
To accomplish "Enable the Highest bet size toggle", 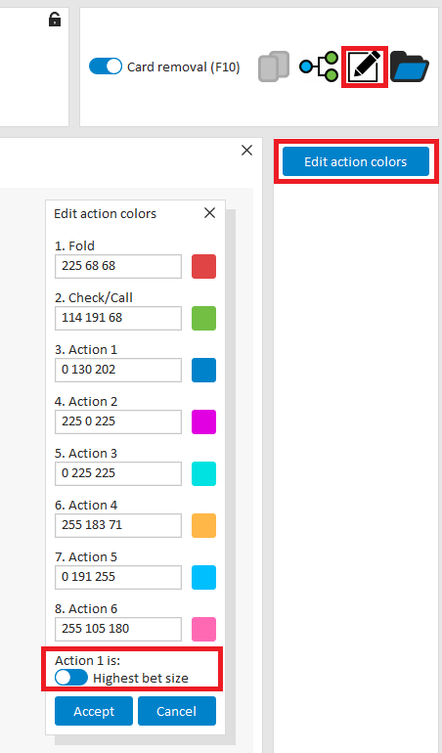I will pyautogui.click(x=71, y=678).
